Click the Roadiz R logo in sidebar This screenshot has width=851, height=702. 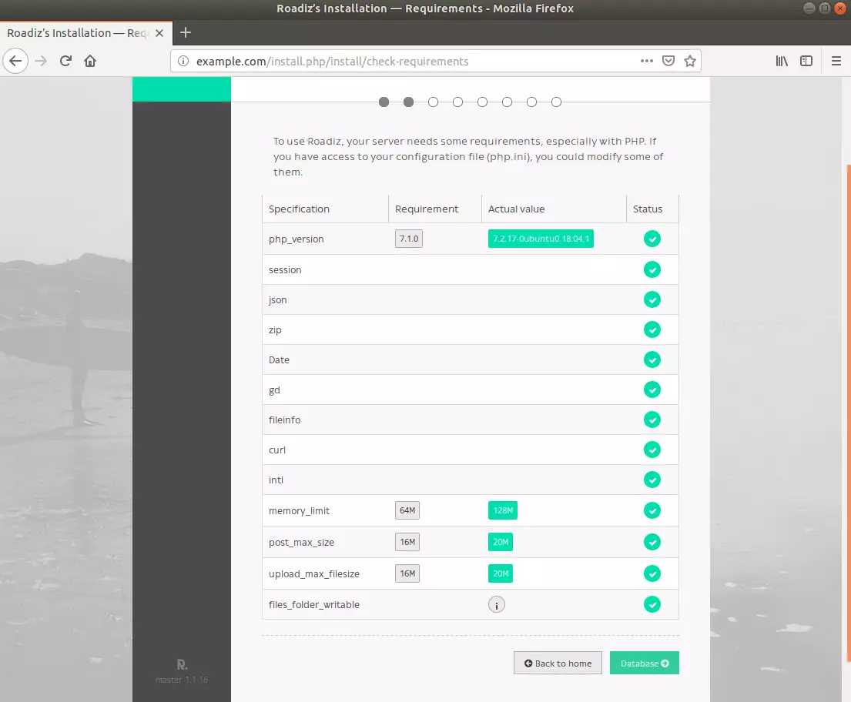[182, 664]
